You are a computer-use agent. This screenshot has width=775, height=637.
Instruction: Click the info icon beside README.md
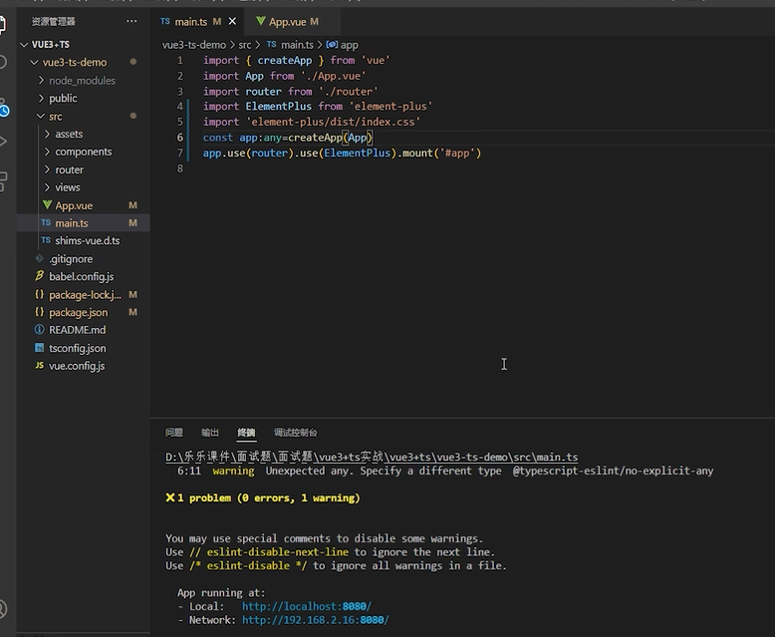point(40,329)
